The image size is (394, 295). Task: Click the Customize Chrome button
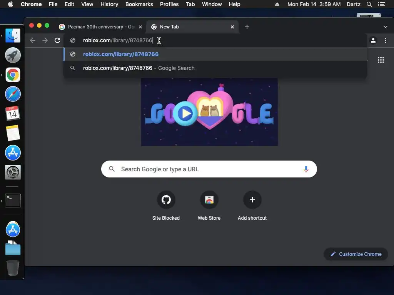[356, 254]
